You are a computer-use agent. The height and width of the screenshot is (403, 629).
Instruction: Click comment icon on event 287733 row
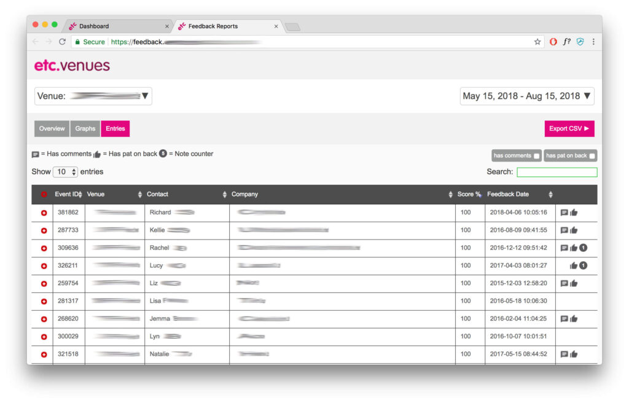pyautogui.click(x=564, y=230)
